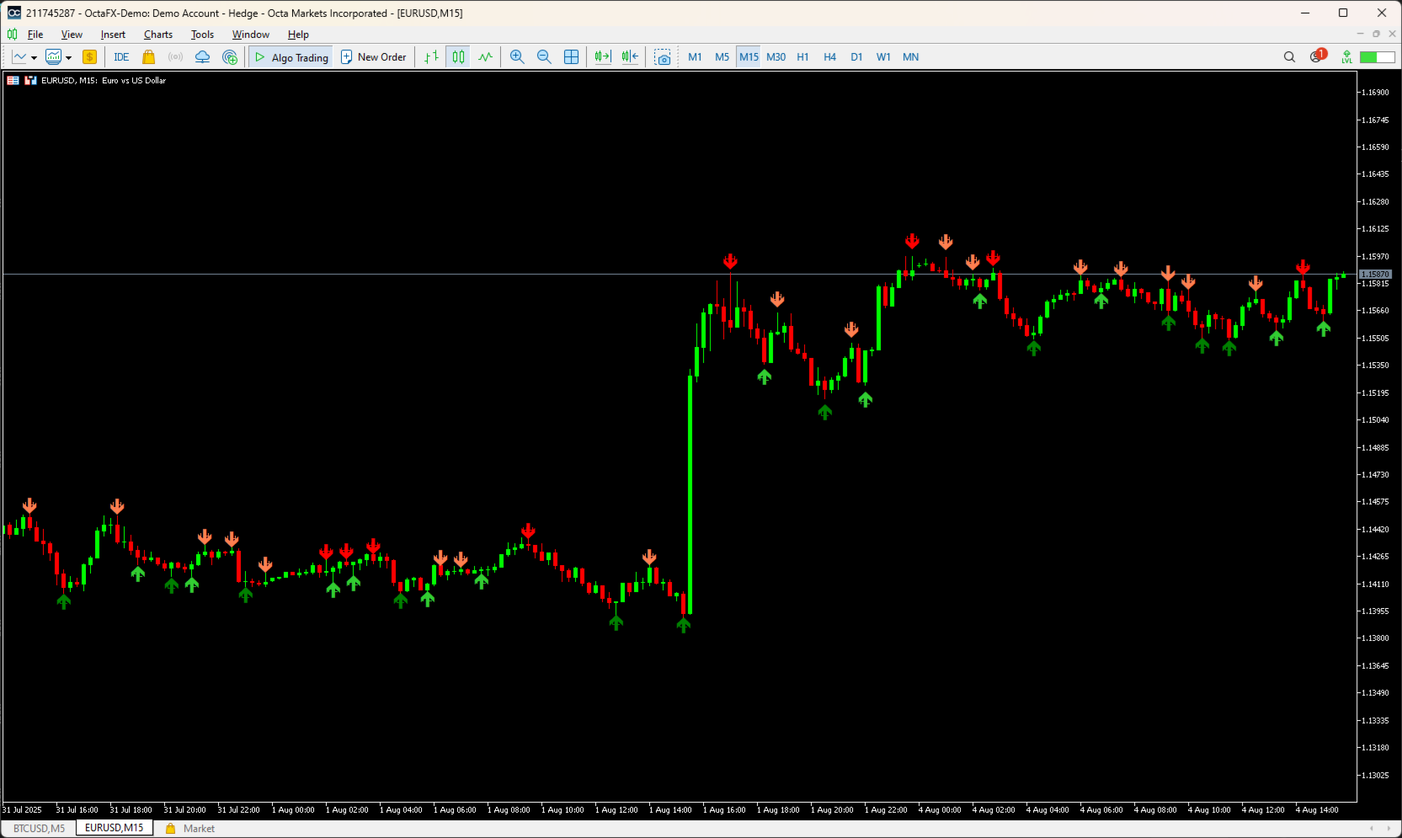Viewport: 1402px width, 838px height.
Task: Open the Help menu
Action: [x=298, y=35]
